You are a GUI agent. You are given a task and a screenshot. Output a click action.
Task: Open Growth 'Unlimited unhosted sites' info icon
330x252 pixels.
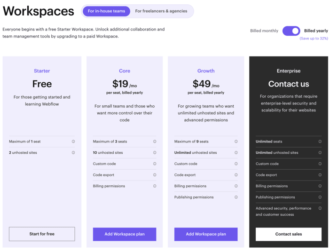point(236,153)
